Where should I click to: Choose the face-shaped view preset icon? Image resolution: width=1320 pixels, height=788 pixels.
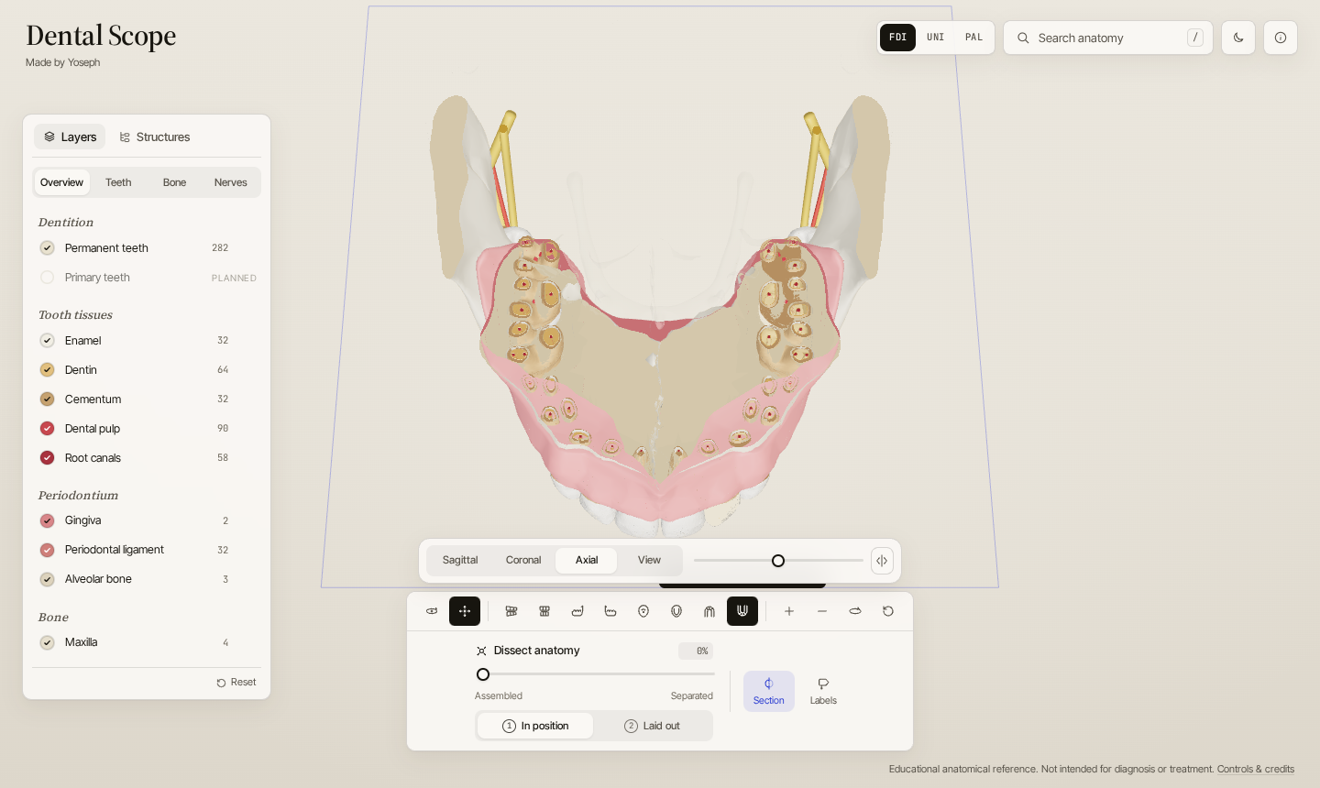click(x=643, y=611)
